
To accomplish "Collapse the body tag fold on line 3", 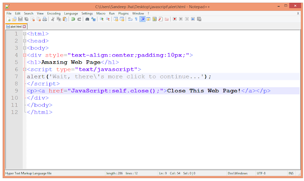I will click(25, 48).
